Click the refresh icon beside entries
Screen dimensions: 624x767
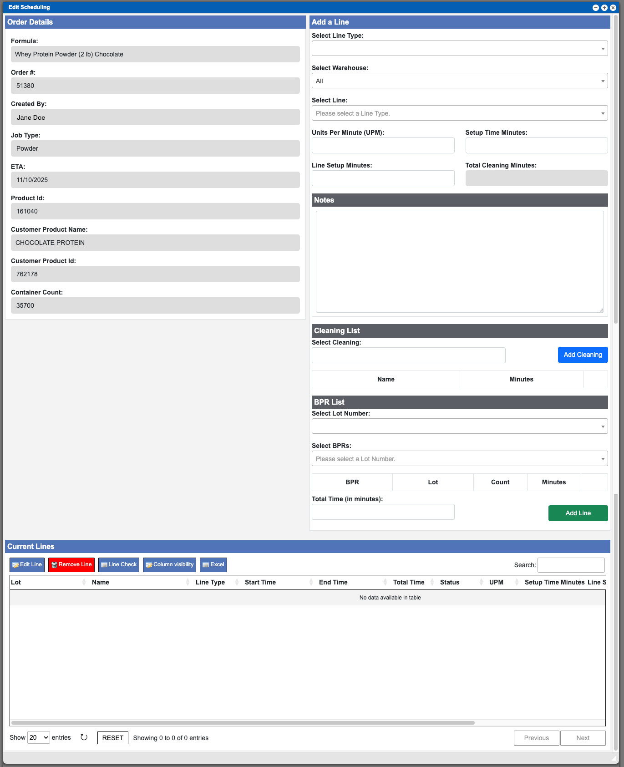[84, 737]
